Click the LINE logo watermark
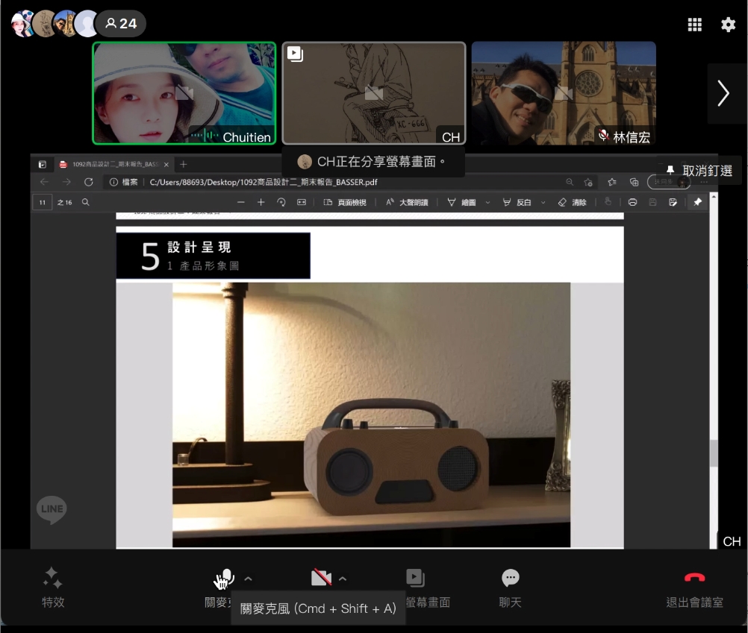The width and height of the screenshot is (748, 633). point(52,510)
